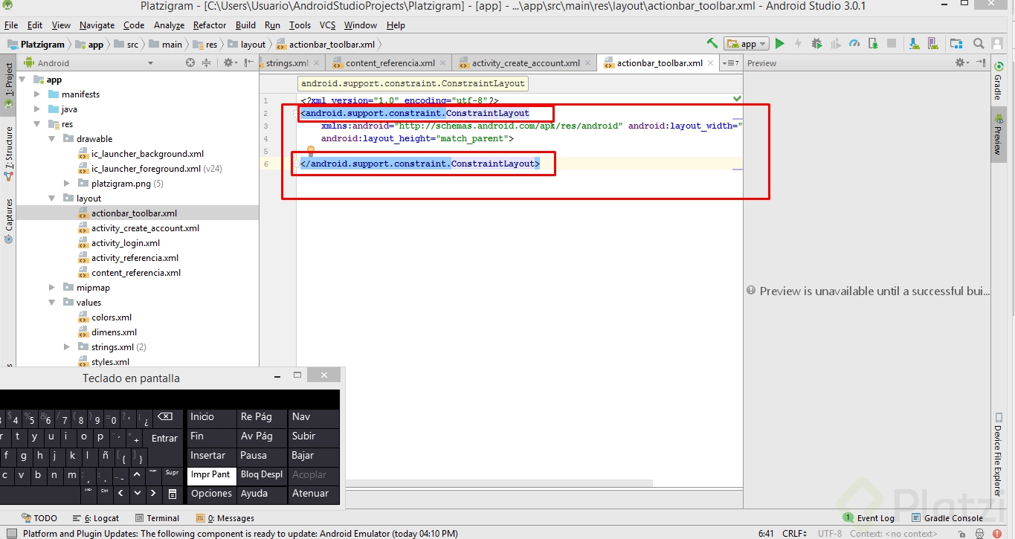Expand the strings.xml (2) node
Image resolution: width=1015 pixels, height=539 pixels.
(x=67, y=347)
